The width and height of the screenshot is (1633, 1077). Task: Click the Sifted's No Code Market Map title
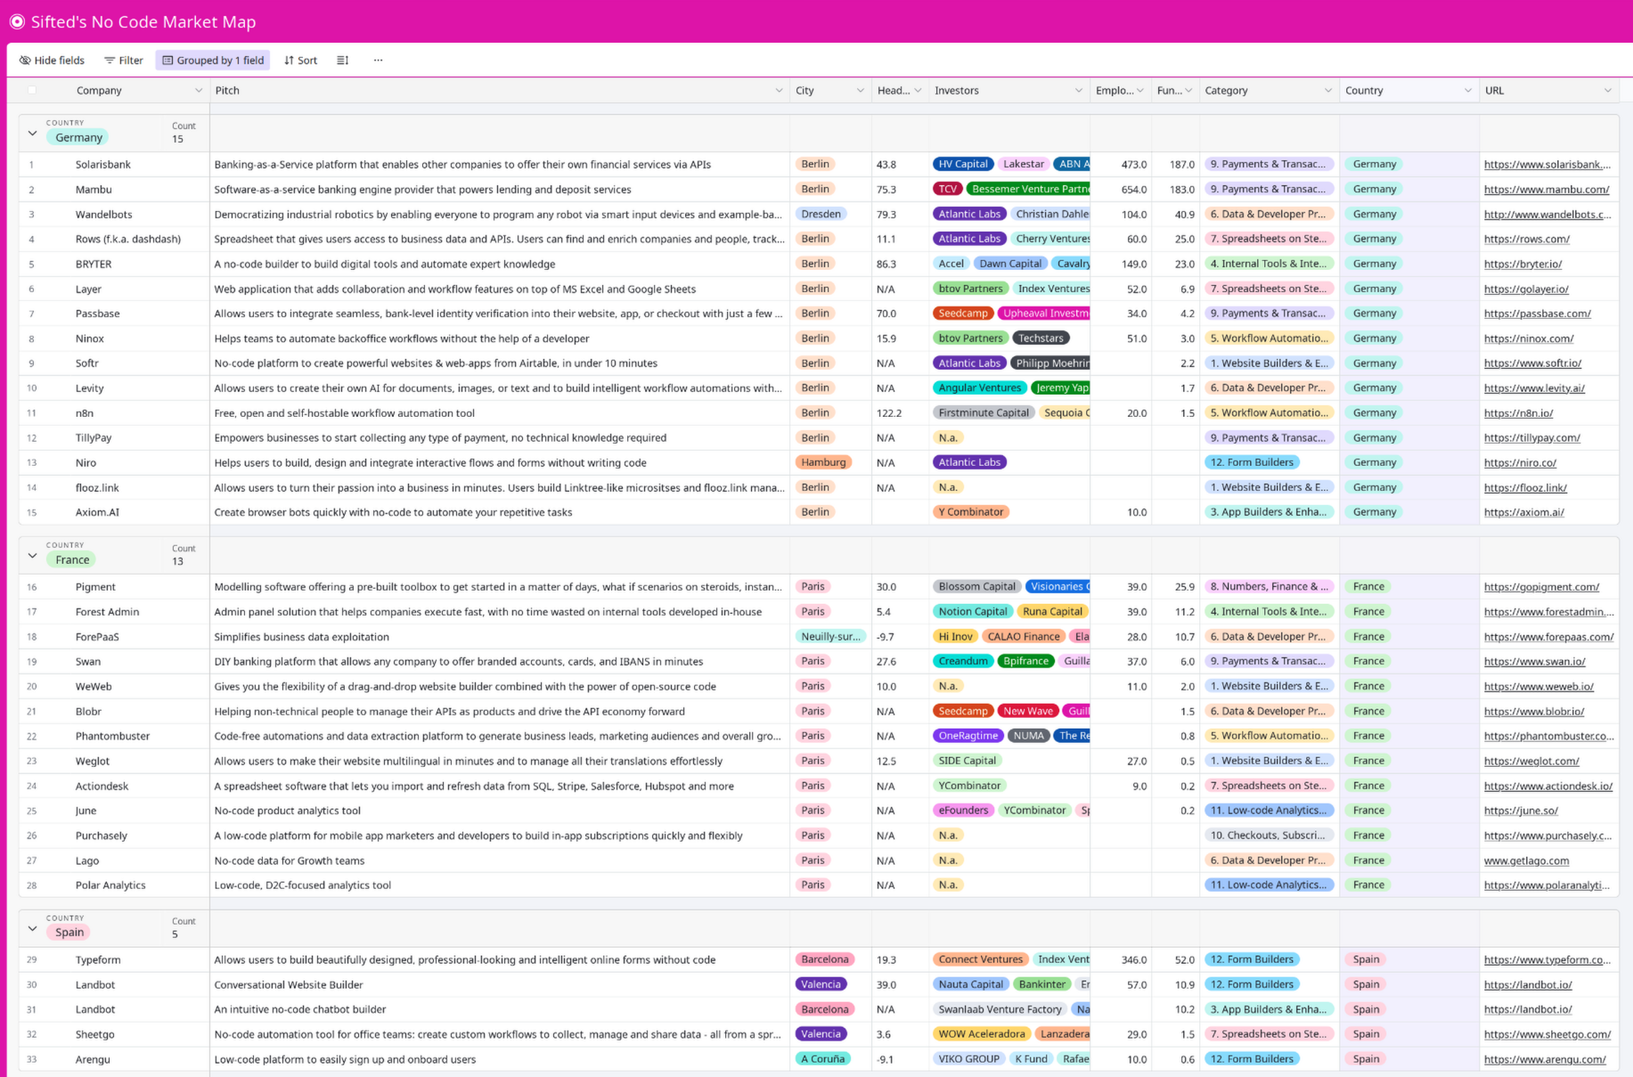(x=143, y=22)
